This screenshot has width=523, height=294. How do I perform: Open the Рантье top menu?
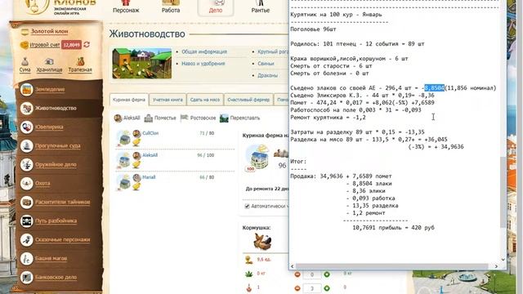point(261,7)
